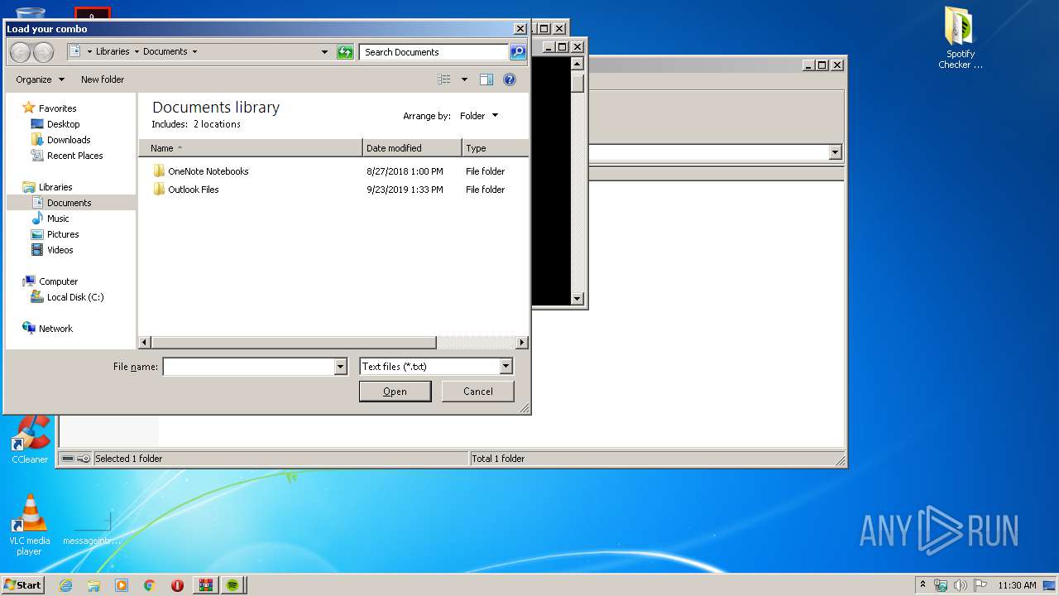1059x596 pixels.
Task: Toggle the preview pane icon
Action: pos(486,79)
